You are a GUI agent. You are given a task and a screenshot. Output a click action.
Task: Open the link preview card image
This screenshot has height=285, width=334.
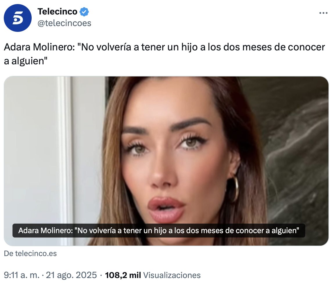[166, 161]
